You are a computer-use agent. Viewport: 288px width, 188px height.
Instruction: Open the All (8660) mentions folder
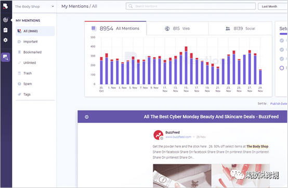point(35,31)
